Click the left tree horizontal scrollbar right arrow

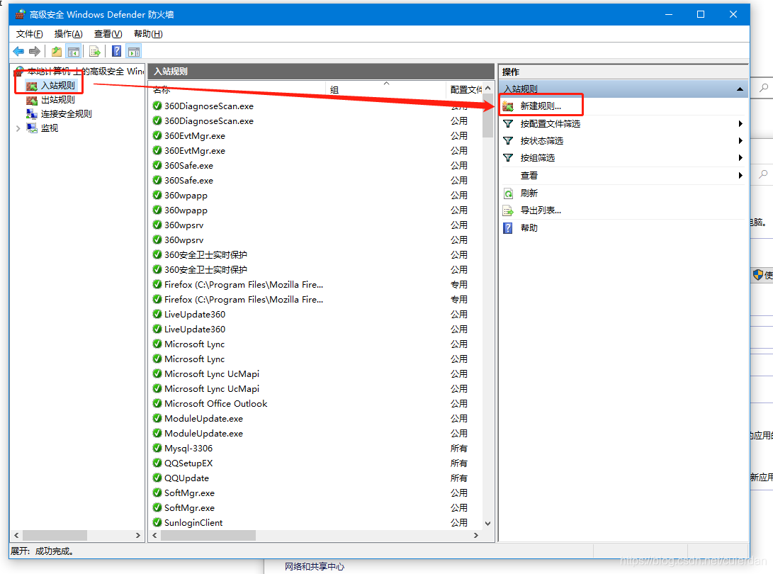coord(138,536)
